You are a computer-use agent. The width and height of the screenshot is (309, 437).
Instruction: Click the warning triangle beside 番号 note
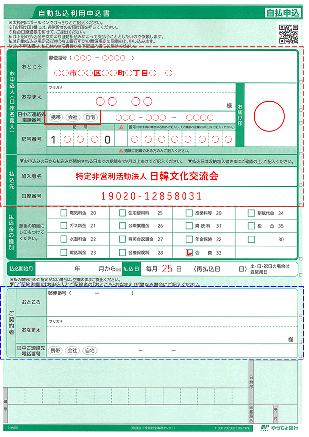pos(121,127)
